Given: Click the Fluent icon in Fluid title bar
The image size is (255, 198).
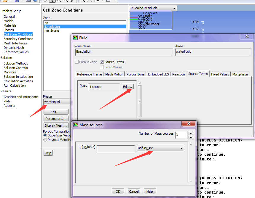Looking at the screenshot, I should click(x=75, y=38).
